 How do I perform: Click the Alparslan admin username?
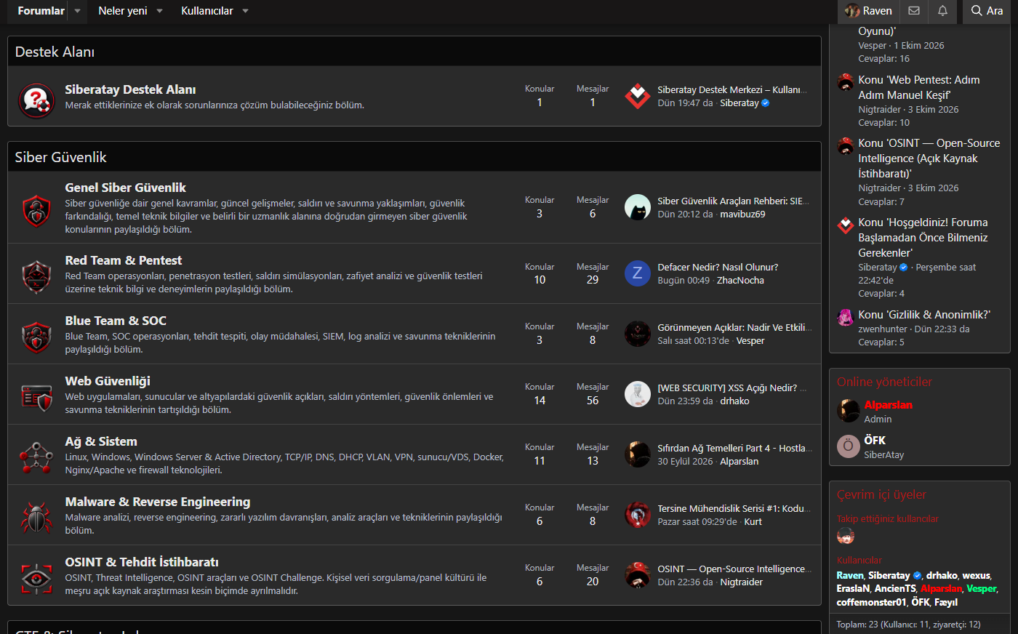(888, 405)
